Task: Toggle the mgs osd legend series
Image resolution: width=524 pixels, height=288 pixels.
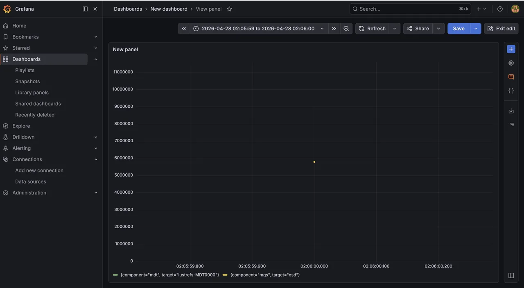Action: click(265, 275)
